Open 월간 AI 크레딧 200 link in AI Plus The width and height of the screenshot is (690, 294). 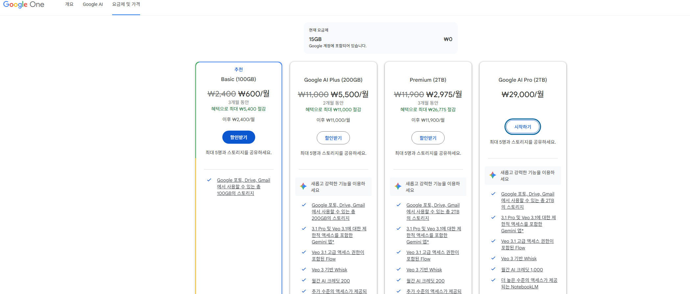pos(331,281)
